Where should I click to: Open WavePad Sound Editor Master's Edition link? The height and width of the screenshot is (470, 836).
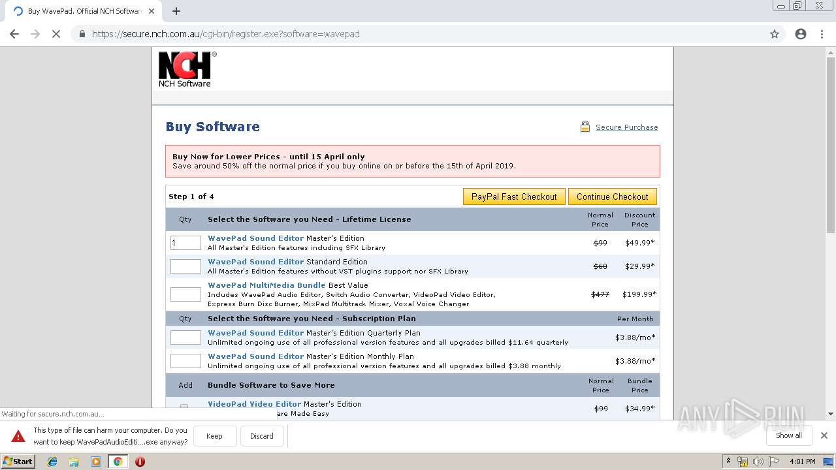[x=255, y=238]
